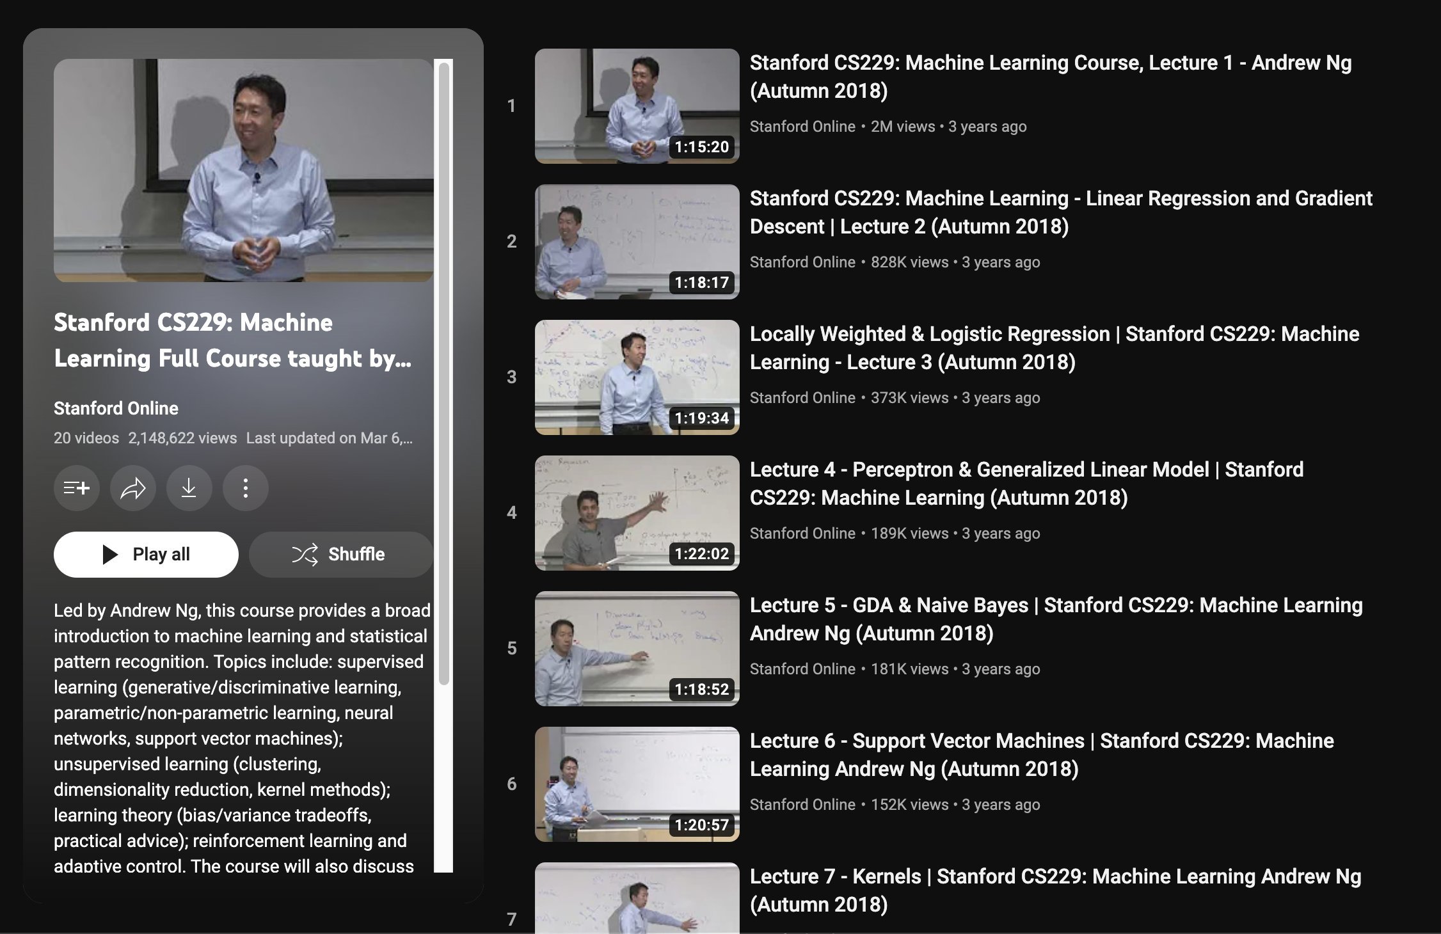Click the "Last updated on Mar 6" text
1441x934 pixels.
[x=330, y=438]
